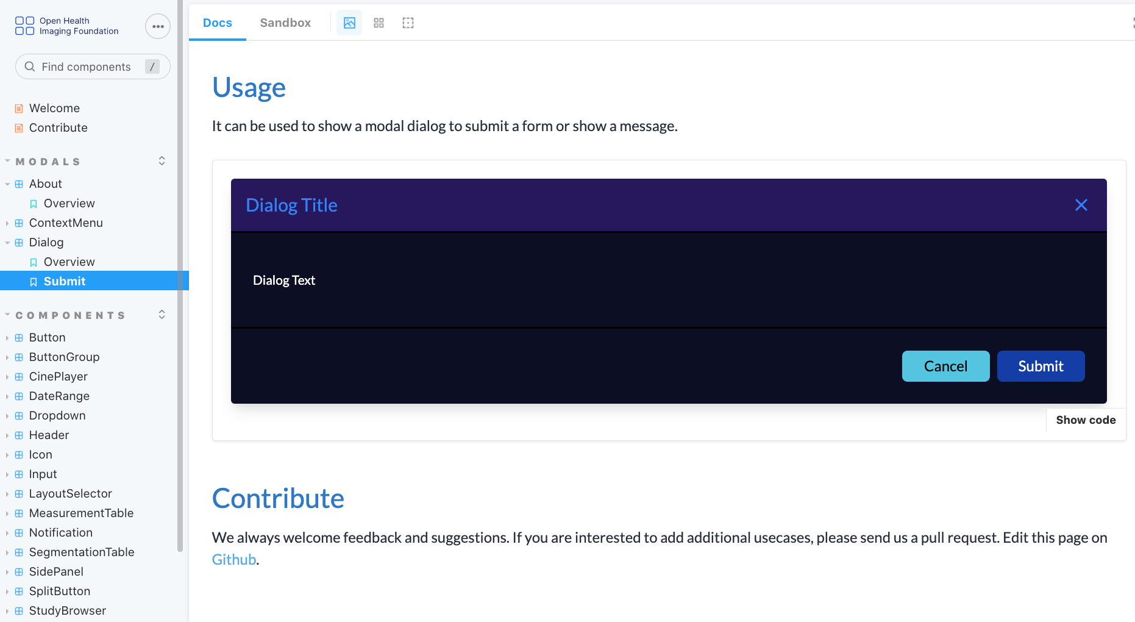Image resolution: width=1135 pixels, height=622 pixels.
Task: Collapse the Dialog tree node
Action: pos(7,242)
